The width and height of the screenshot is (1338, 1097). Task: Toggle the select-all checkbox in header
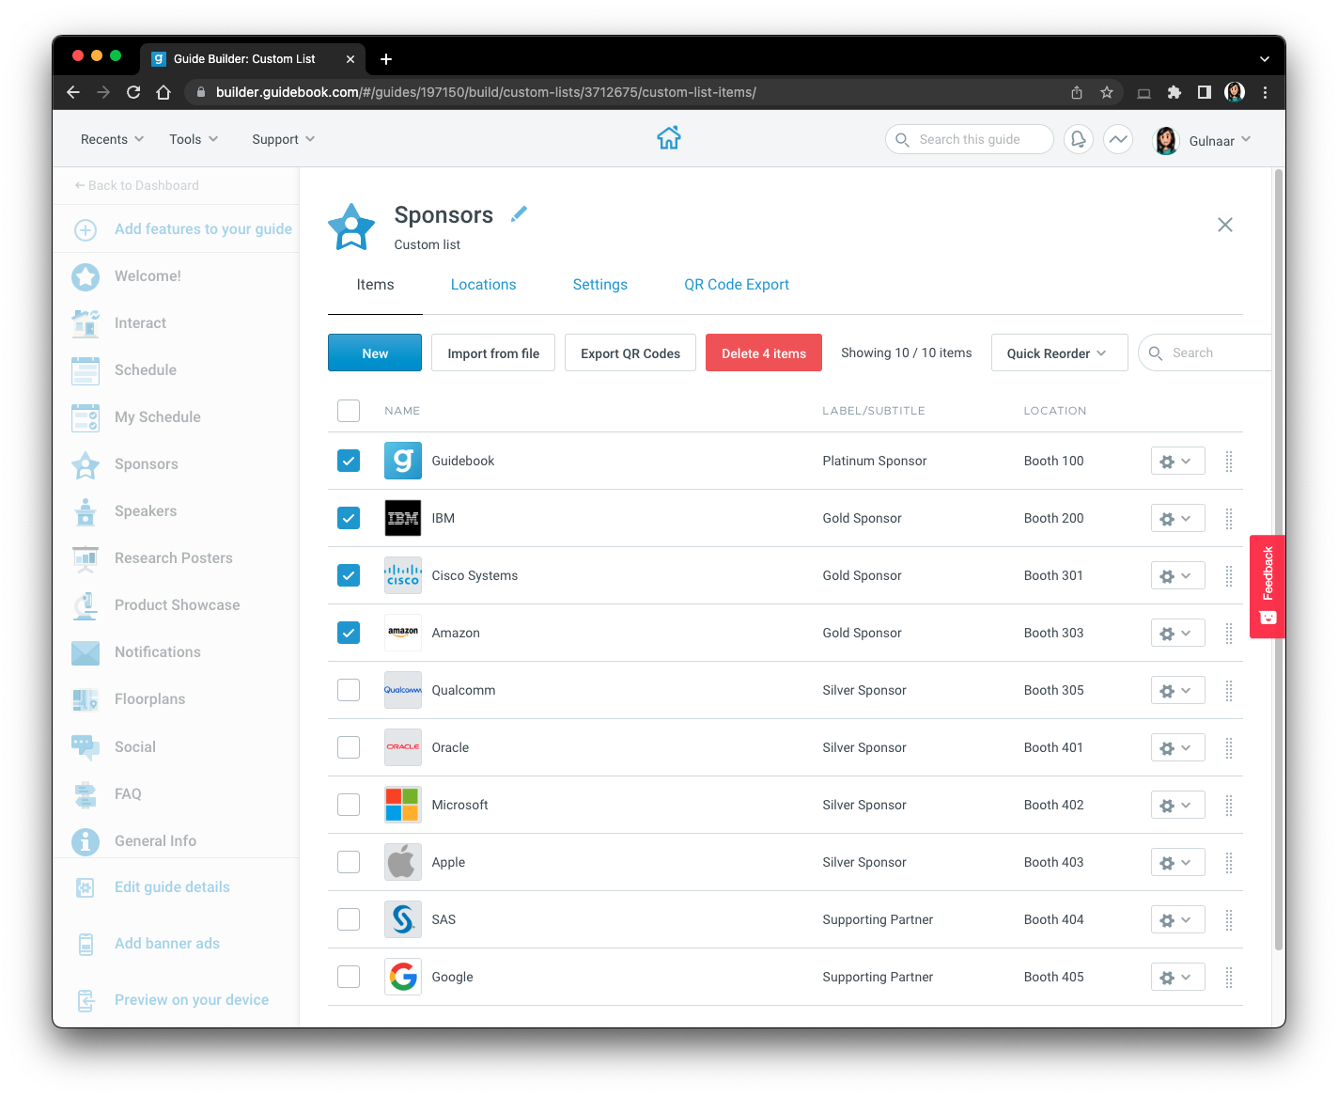(349, 411)
